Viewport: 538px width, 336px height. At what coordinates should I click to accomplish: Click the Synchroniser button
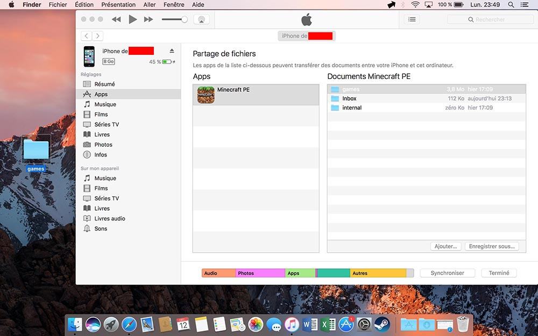pos(448,273)
